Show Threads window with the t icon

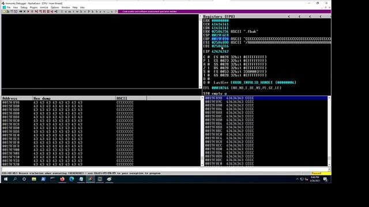click(x=73, y=11)
